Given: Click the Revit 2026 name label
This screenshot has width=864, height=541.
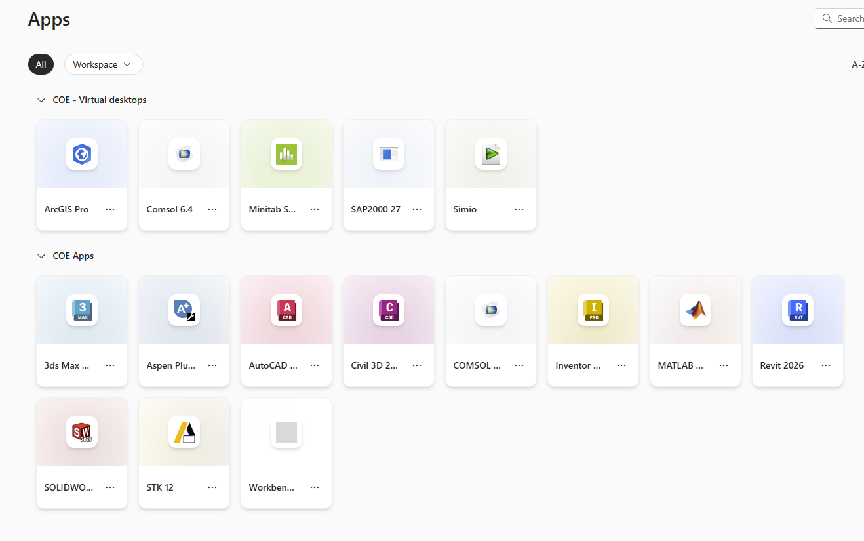Looking at the screenshot, I should pyautogui.click(x=782, y=365).
